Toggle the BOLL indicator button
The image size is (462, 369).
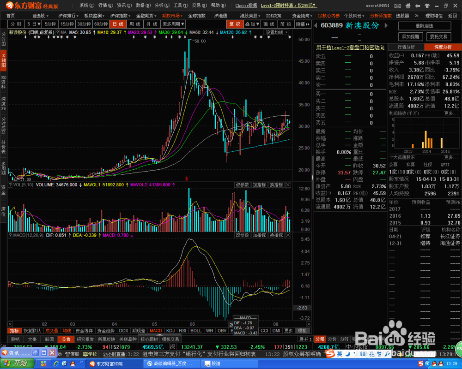pos(196,331)
